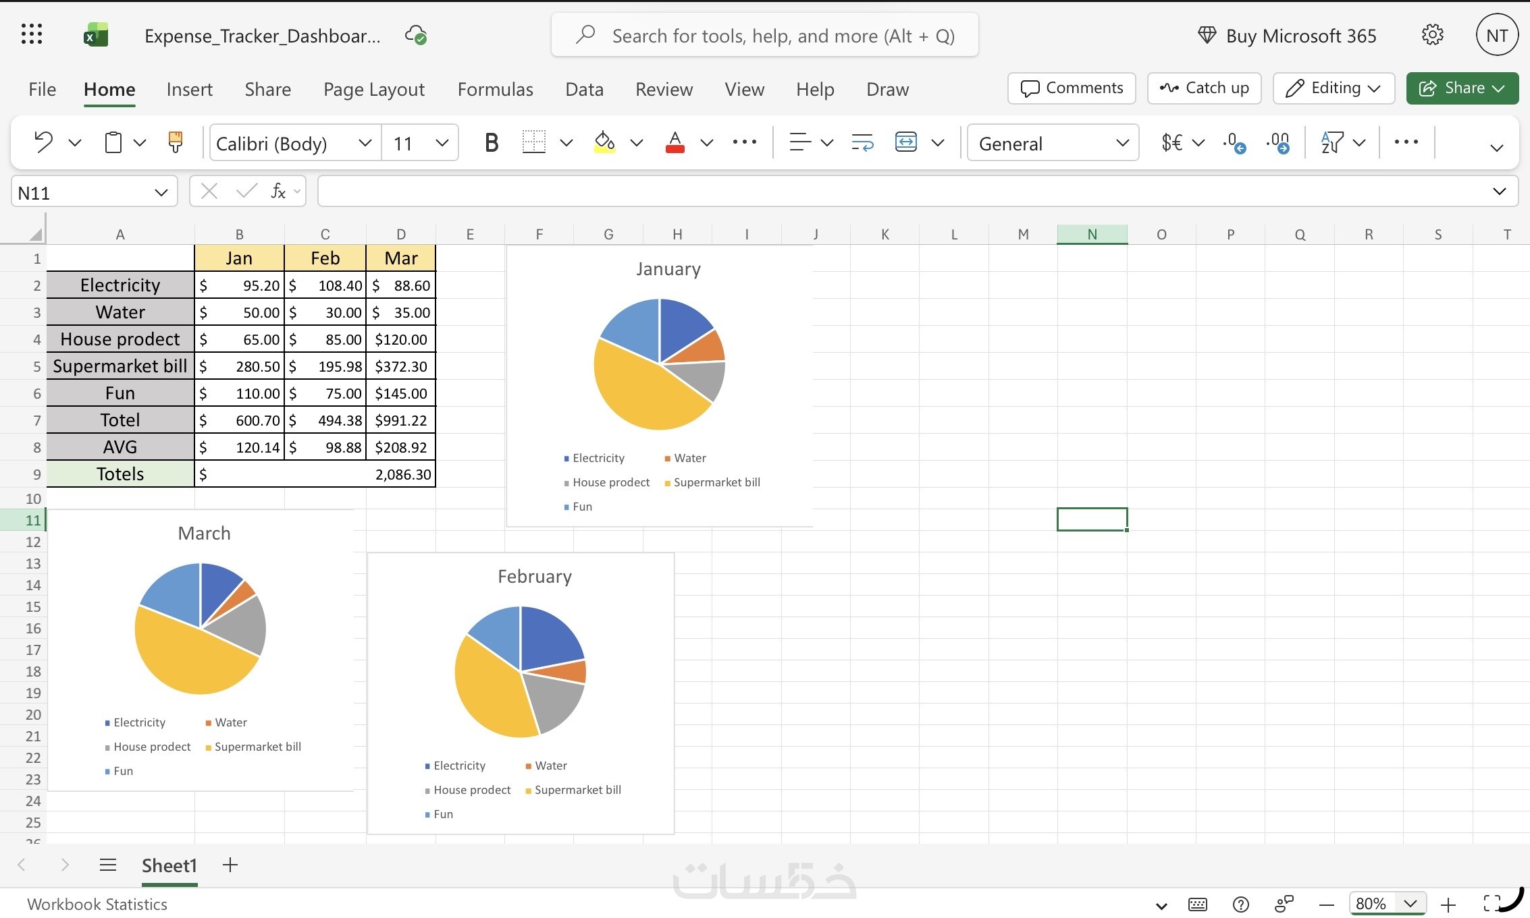Expand the Name Box dropdown showing N11
Viewport: 1530px width, 918px height.
tap(161, 193)
